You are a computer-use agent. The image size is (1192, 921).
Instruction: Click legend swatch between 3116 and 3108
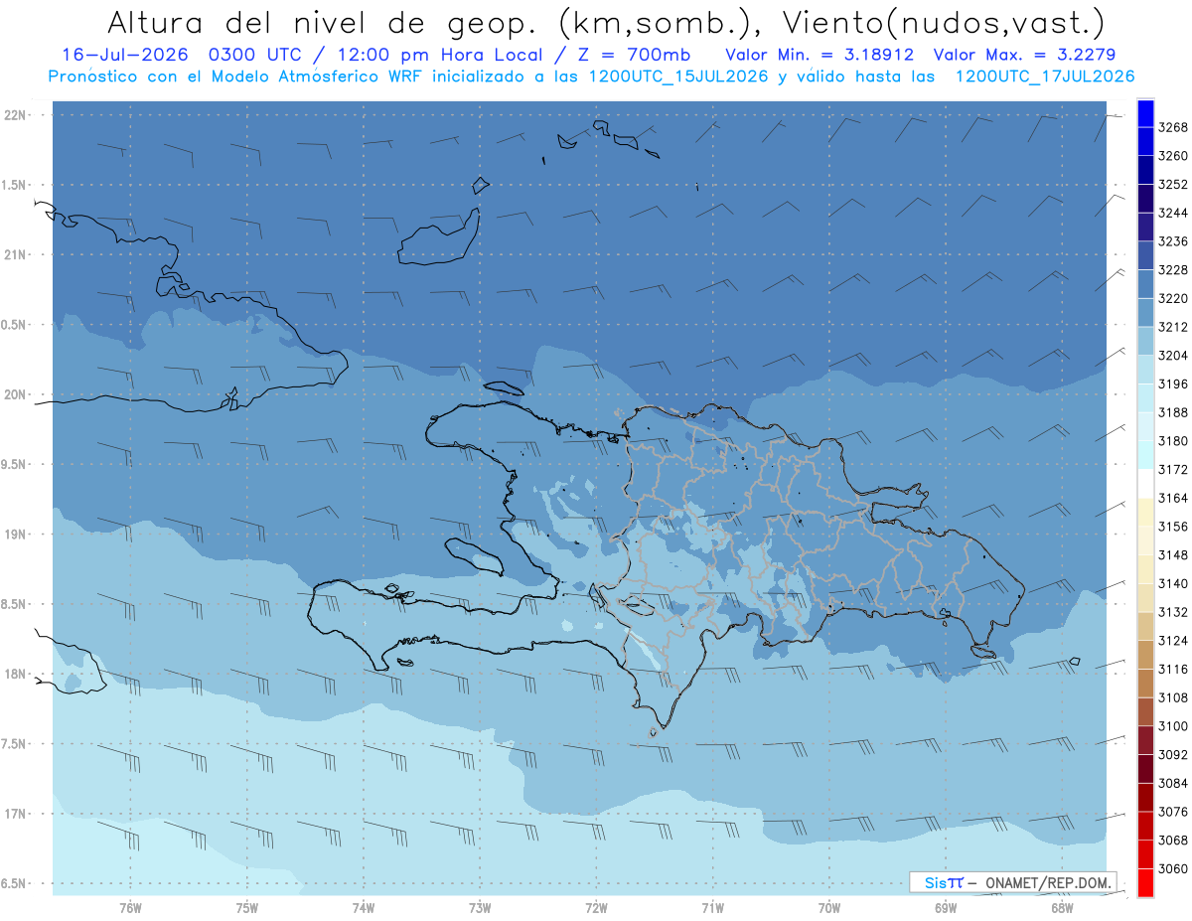coord(1144,683)
